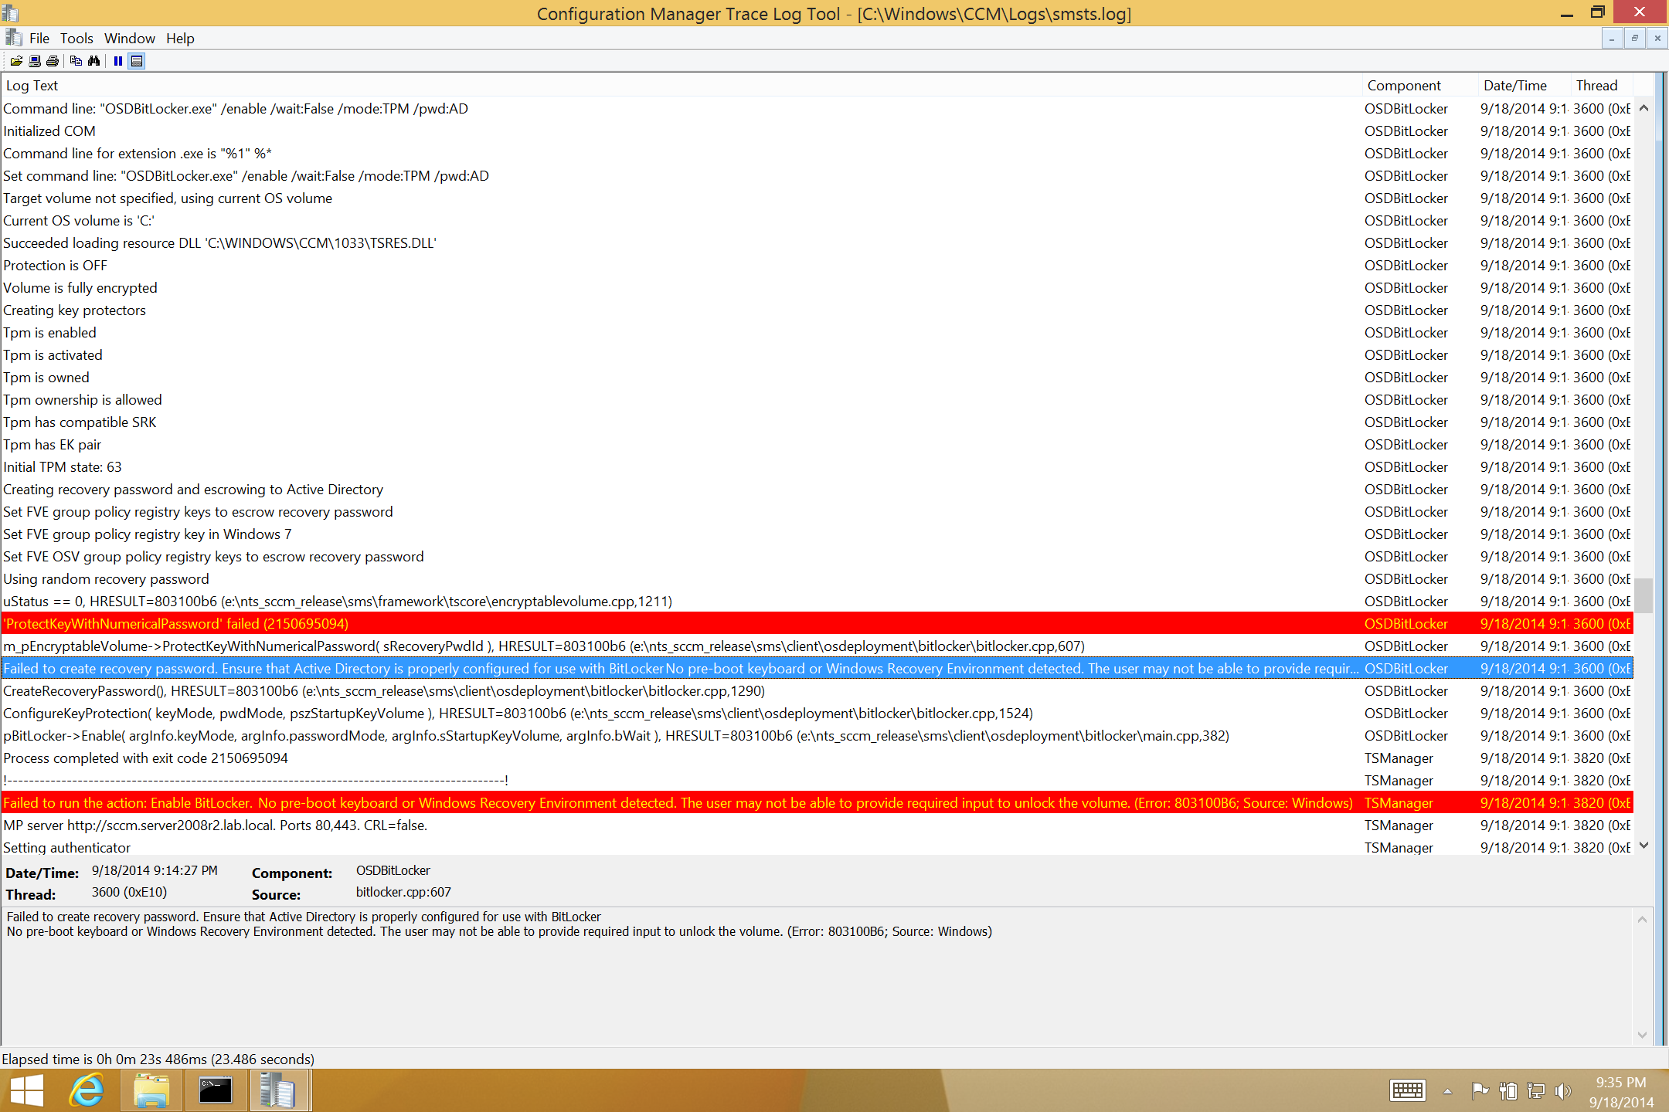Click the battery power tray icon

point(1508,1090)
